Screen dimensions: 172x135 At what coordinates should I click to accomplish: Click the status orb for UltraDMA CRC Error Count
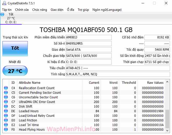point(6,102)
